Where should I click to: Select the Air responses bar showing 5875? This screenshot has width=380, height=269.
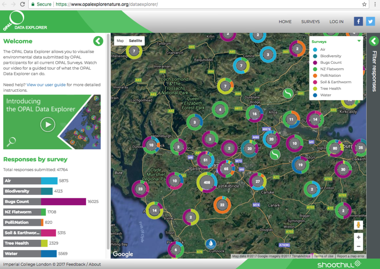pos(30,181)
